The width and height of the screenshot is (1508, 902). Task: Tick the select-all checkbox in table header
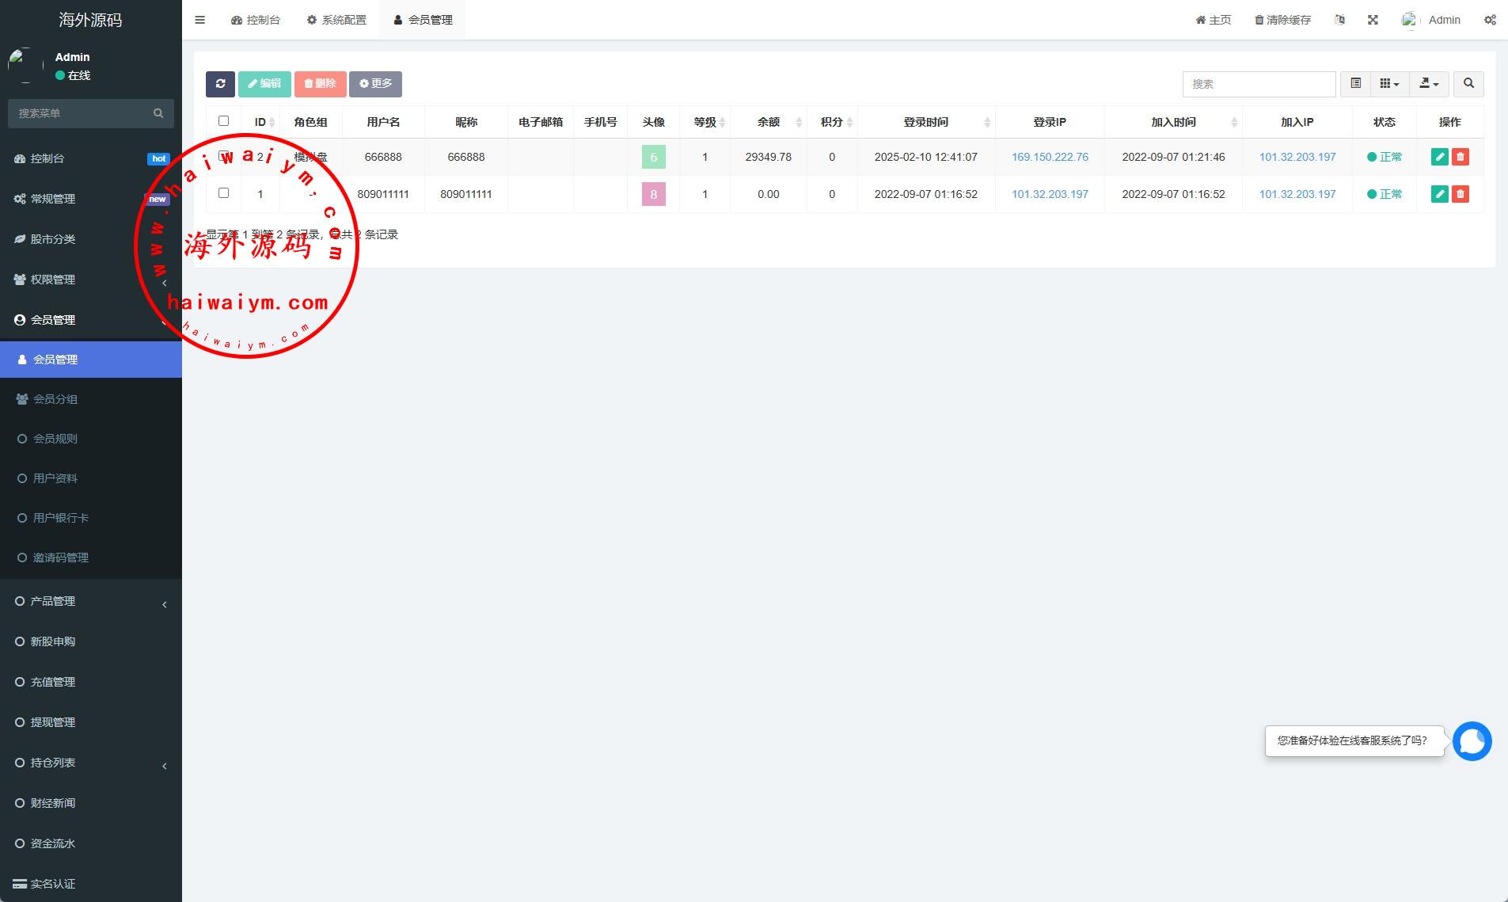click(223, 121)
